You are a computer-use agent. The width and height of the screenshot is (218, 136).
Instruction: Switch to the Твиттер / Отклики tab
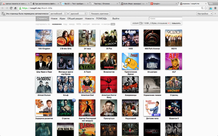pos(105,4)
